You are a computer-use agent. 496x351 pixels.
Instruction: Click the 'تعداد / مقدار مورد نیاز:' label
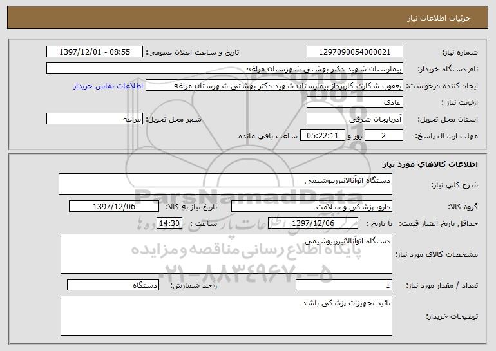click(x=442, y=285)
